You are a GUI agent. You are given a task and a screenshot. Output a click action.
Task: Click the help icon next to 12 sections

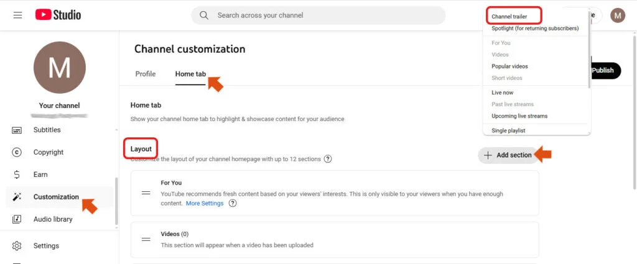(x=328, y=159)
